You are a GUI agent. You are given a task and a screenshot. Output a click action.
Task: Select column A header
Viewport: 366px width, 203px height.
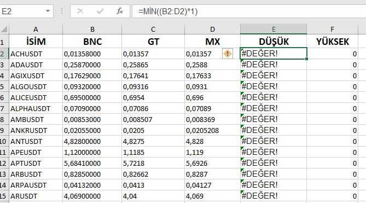pos(36,30)
